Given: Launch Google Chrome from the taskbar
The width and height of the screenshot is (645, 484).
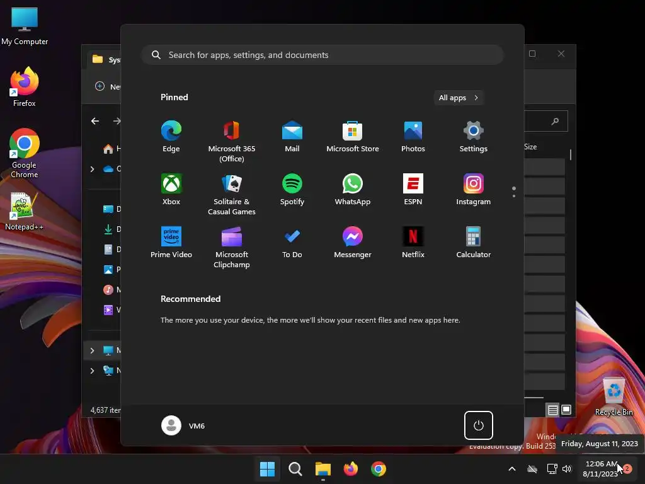Looking at the screenshot, I should (x=379, y=469).
